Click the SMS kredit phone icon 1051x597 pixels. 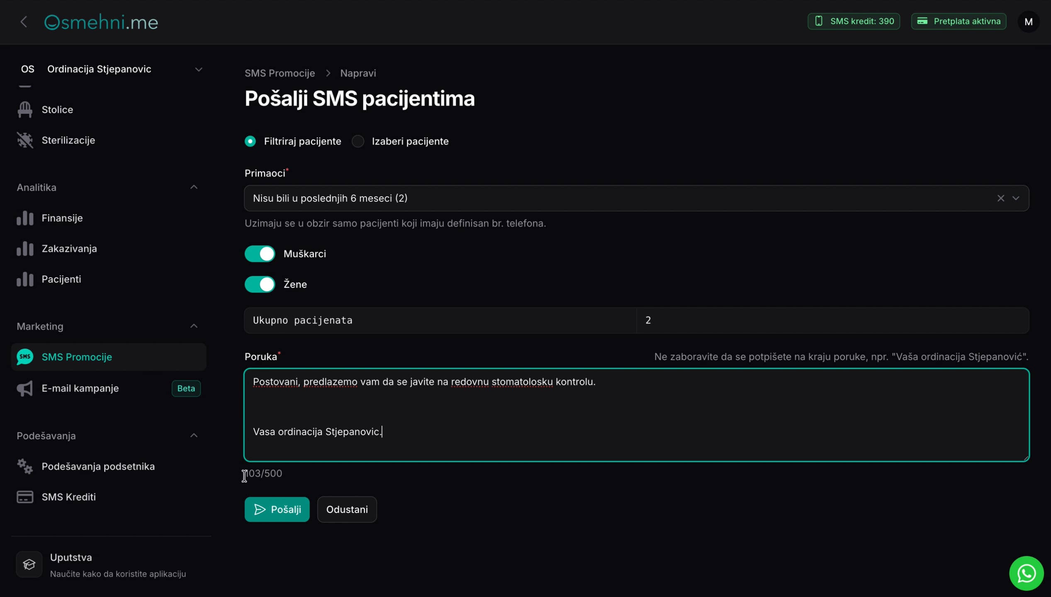tap(819, 21)
